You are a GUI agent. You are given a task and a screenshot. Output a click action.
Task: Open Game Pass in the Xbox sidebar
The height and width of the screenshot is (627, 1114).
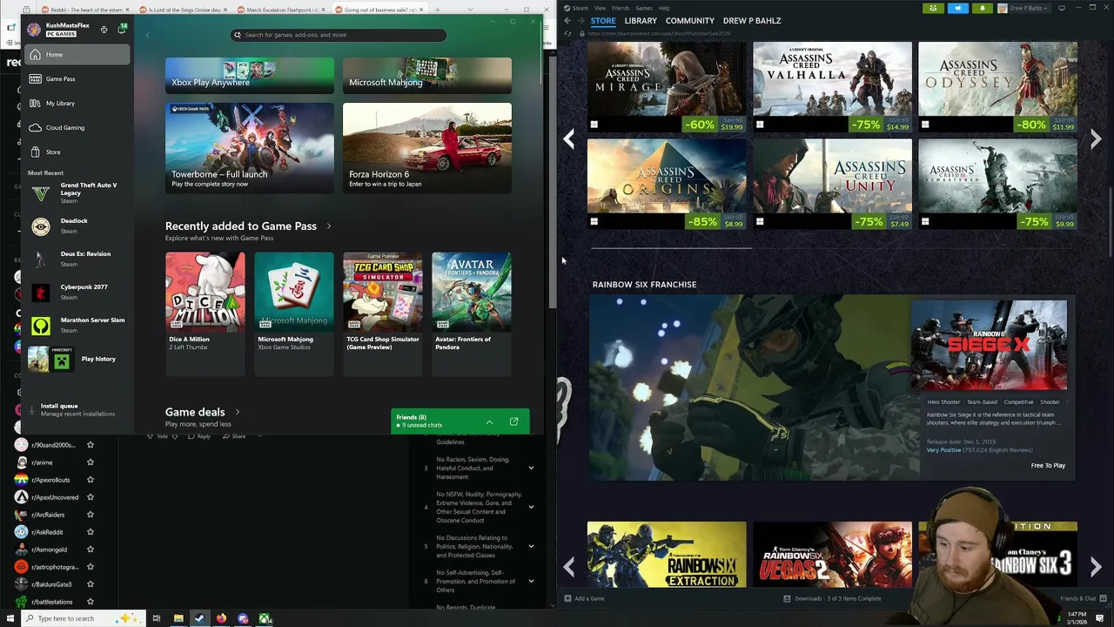pyautogui.click(x=77, y=78)
